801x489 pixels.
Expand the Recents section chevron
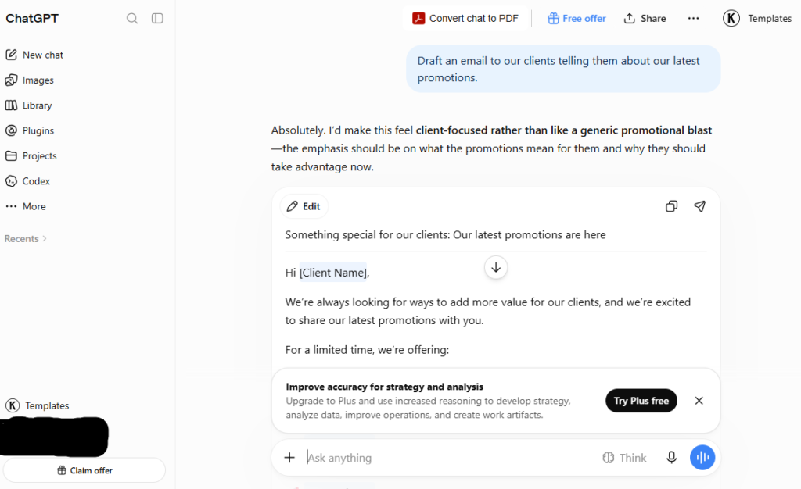pos(45,238)
